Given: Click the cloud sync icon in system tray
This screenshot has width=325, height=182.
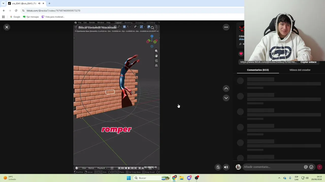Looking at the screenshot, I should (x=285, y=178).
